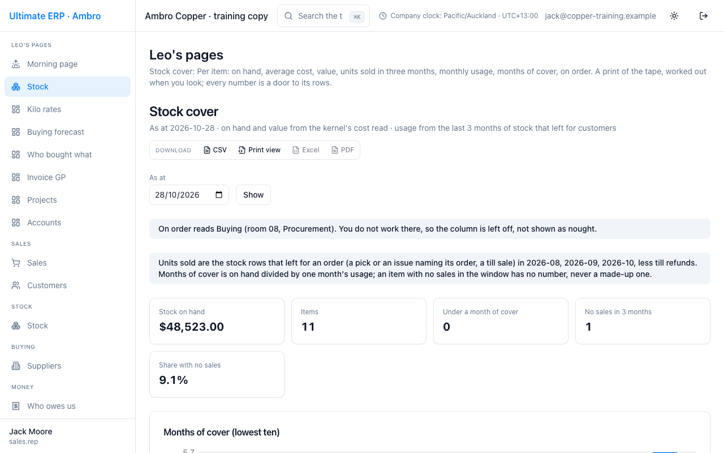
Task: Click the Search the tape box
Action: click(324, 16)
